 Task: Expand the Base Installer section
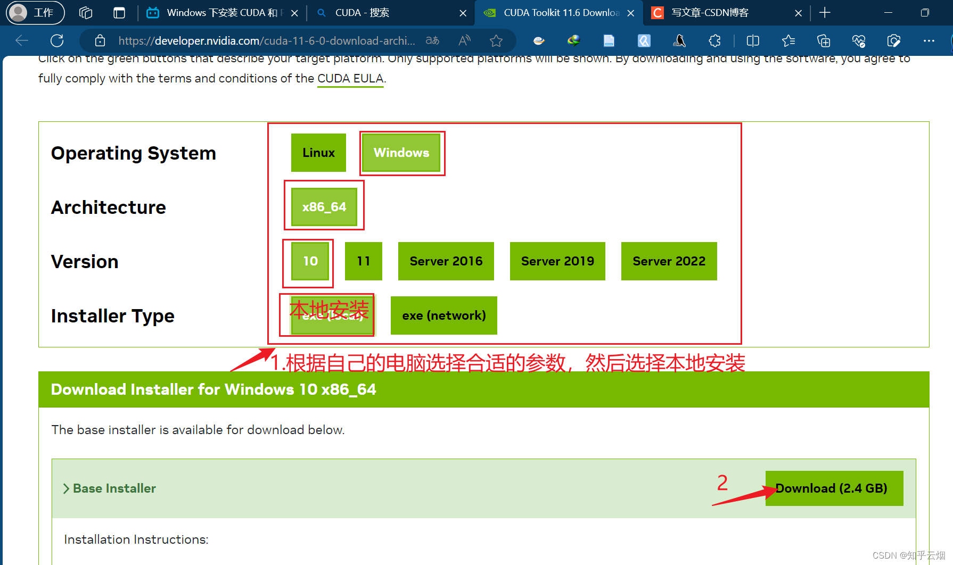(x=110, y=488)
